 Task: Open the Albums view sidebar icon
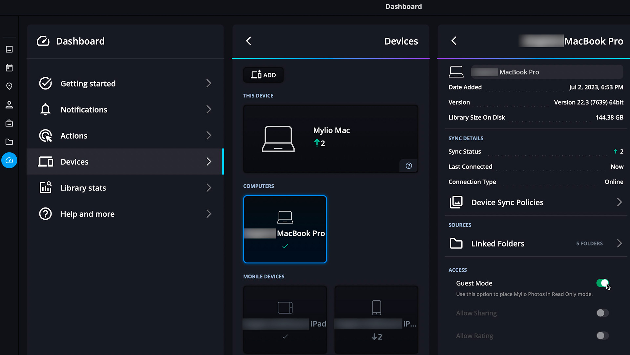pos(9,123)
